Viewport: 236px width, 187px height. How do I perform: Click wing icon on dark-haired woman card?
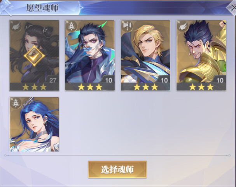(x=16, y=27)
